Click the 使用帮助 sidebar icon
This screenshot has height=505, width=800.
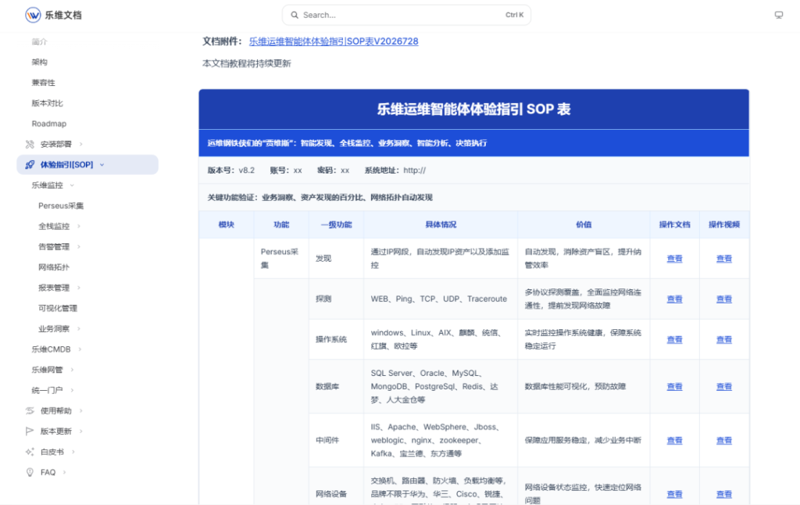tap(30, 410)
